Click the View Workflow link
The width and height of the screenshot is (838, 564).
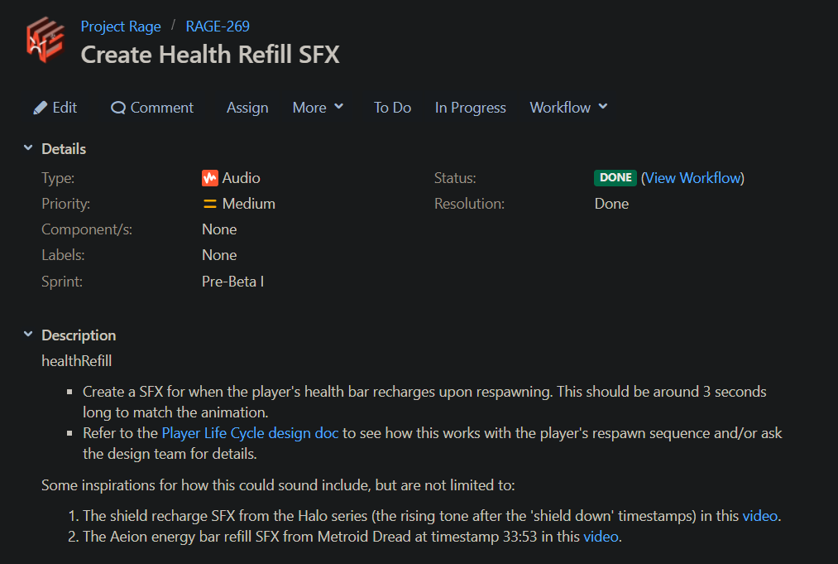tap(692, 178)
